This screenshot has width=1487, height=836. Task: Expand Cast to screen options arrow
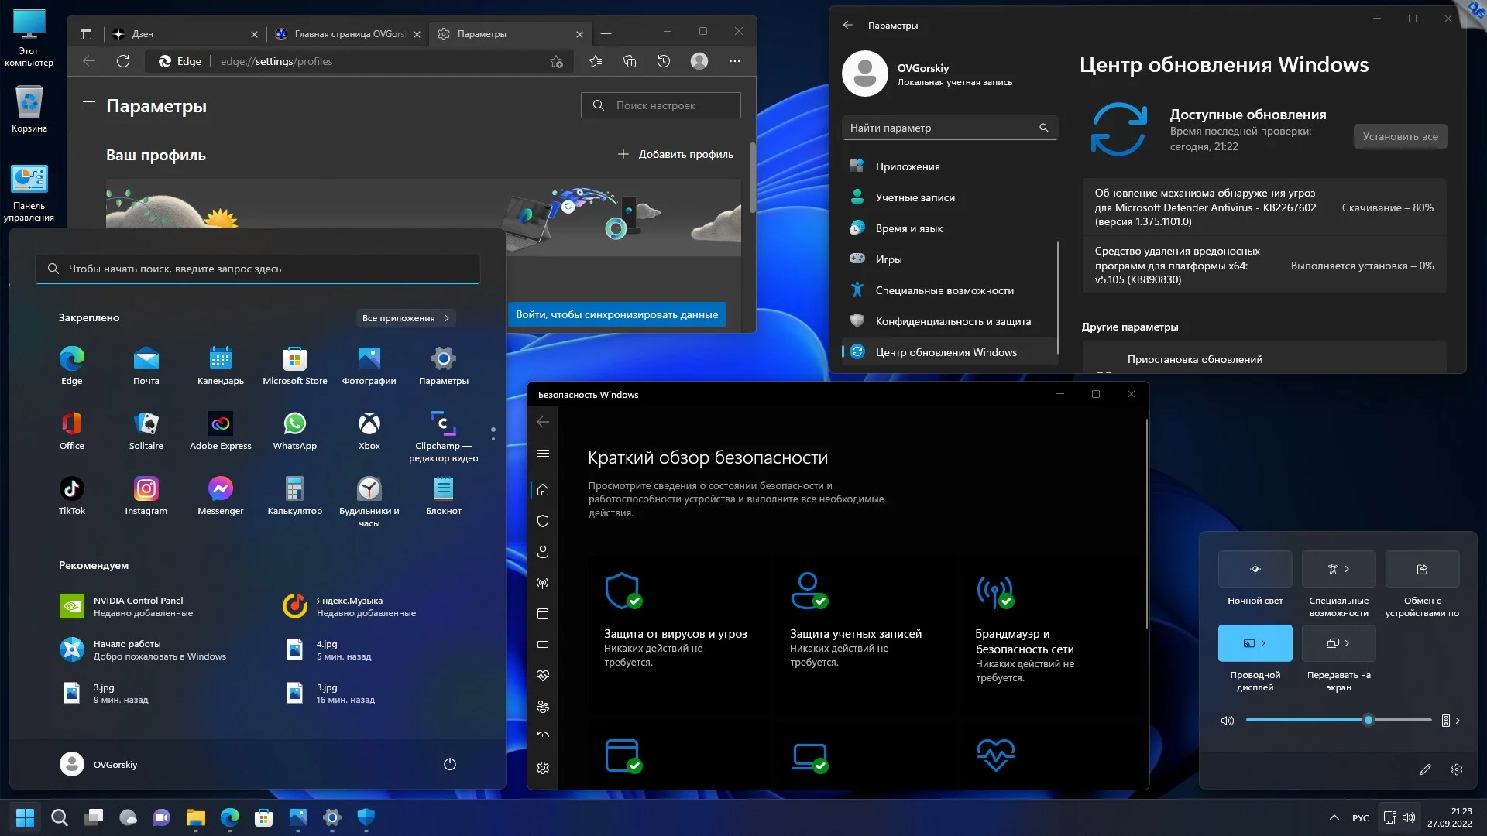tap(1347, 643)
